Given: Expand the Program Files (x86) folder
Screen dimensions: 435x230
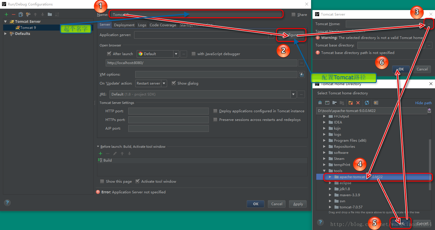Looking at the screenshot, I should click(324, 141).
